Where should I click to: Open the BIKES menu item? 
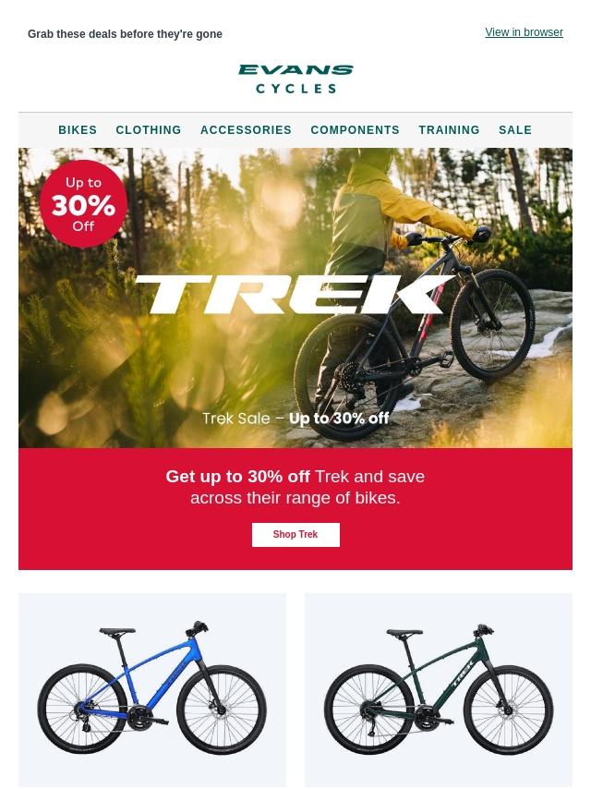(x=78, y=130)
